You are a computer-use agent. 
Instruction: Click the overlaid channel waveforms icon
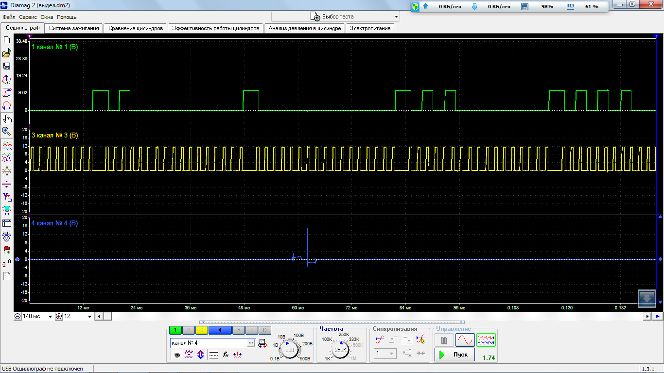click(x=7, y=158)
